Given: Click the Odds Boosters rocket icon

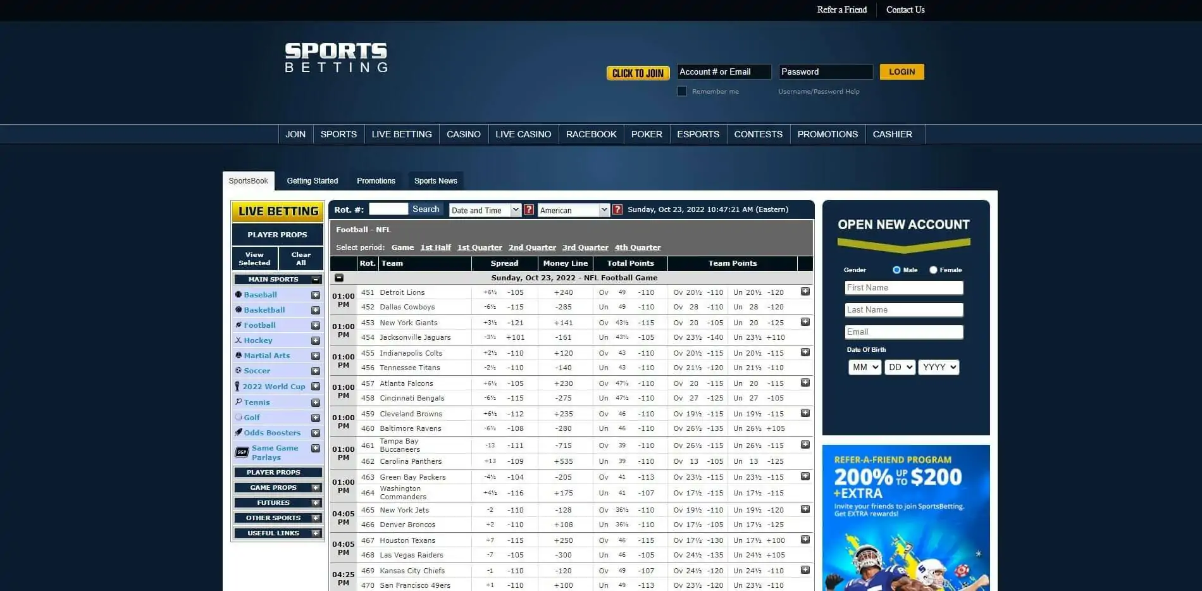Looking at the screenshot, I should click(239, 432).
